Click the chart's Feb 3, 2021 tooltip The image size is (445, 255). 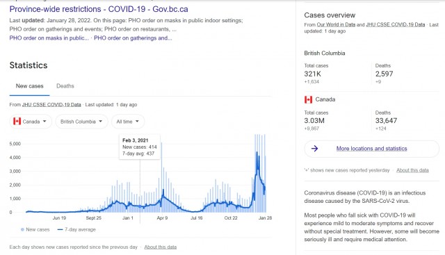point(139,147)
